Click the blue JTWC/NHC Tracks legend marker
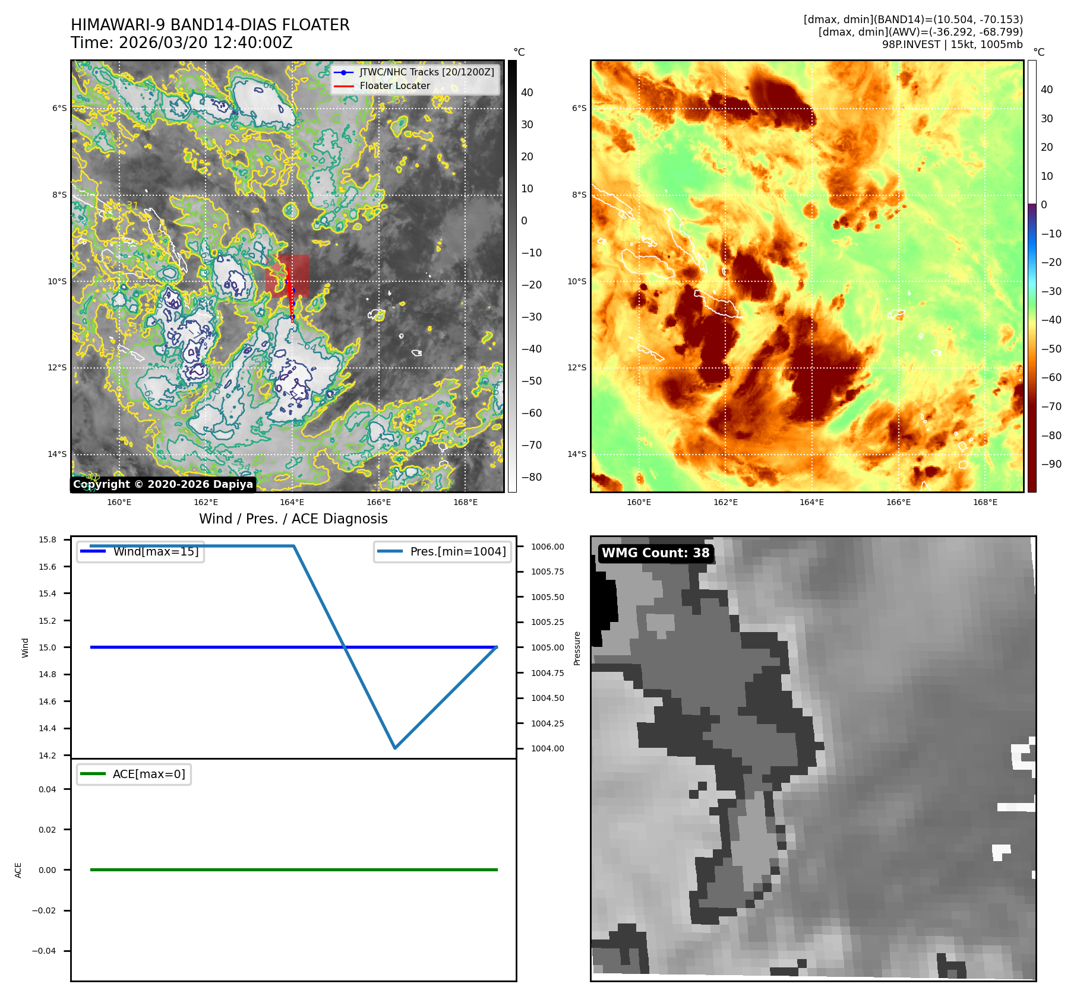The height and width of the screenshot is (1003, 1077). click(x=343, y=72)
